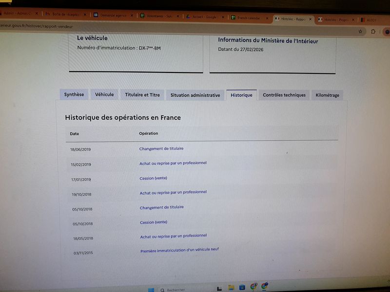Close the Demande agence browser tab

pyautogui.click(x=132, y=16)
